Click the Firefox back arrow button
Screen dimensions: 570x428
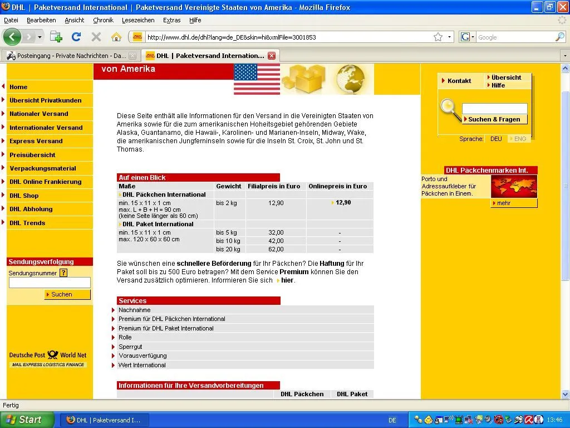coord(12,37)
